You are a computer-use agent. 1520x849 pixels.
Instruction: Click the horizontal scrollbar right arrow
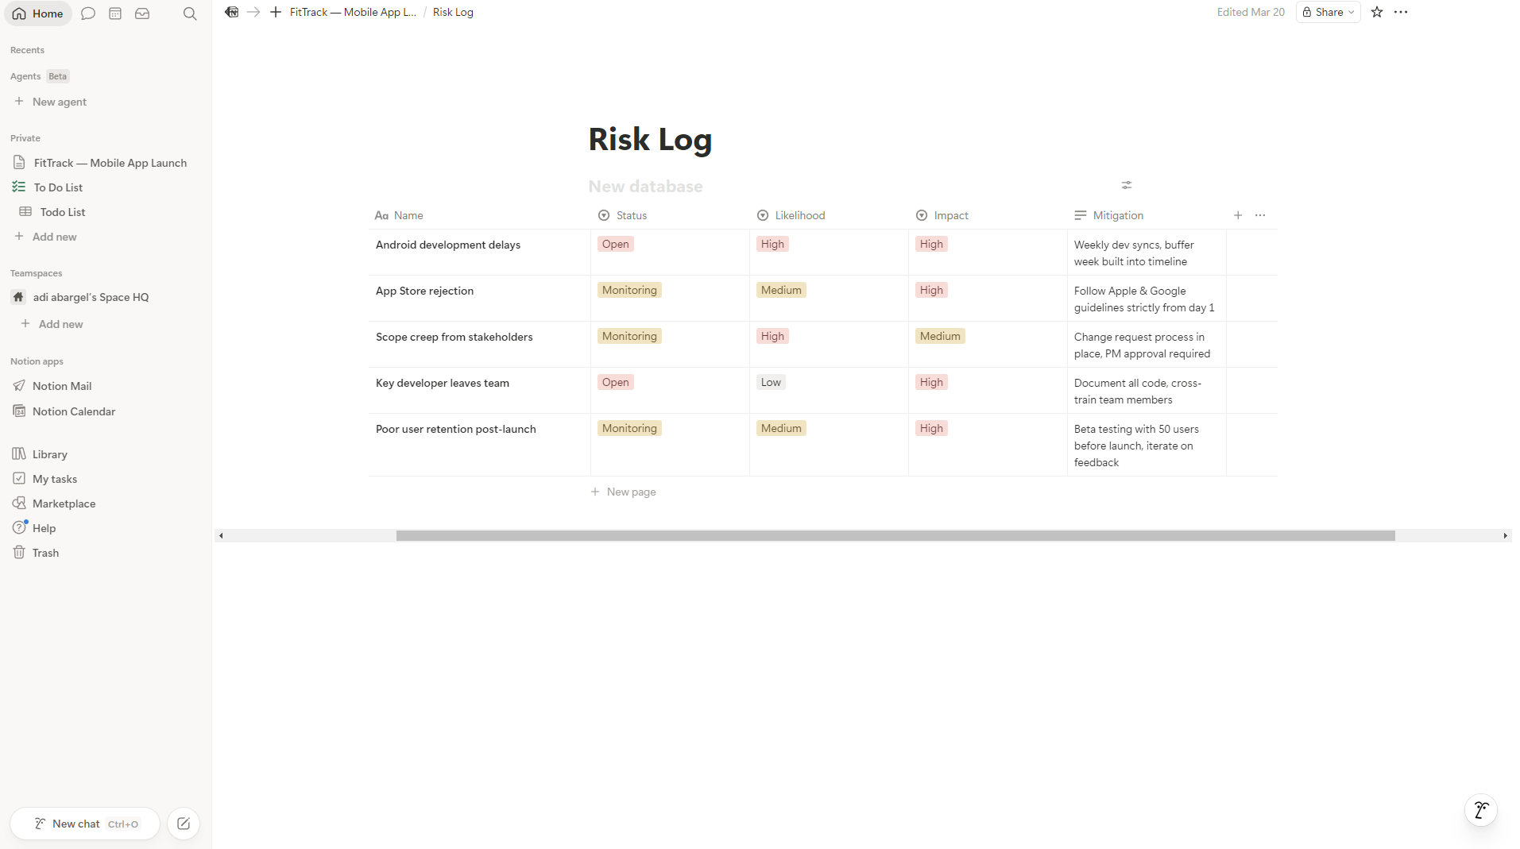[x=1505, y=536]
